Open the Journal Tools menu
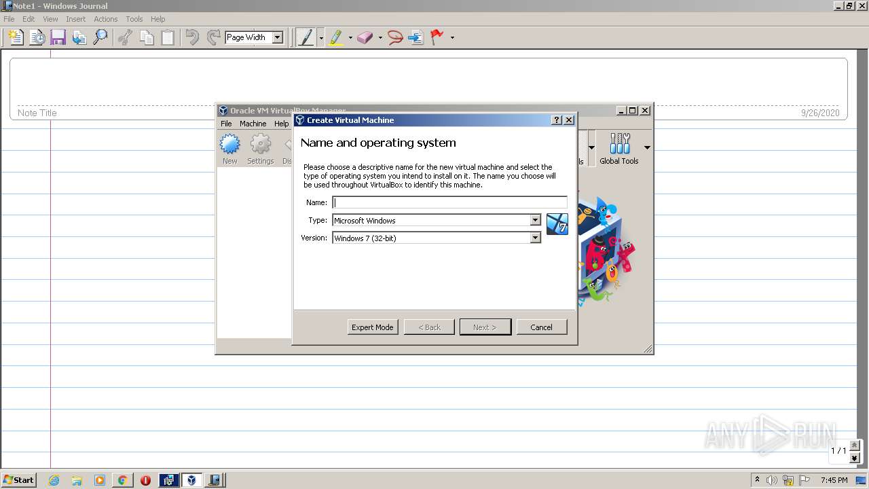The width and height of the screenshot is (869, 489). coord(134,19)
